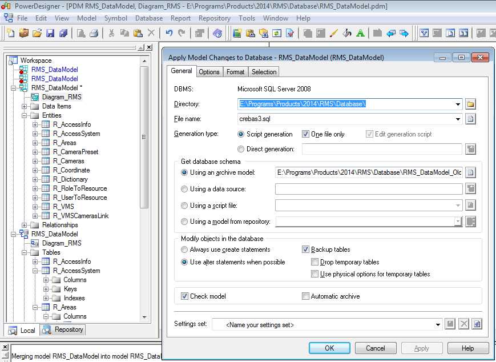This screenshot has width=496, height=362.
Task: Toggle the One file only checkbox
Action: click(x=305, y=134)
